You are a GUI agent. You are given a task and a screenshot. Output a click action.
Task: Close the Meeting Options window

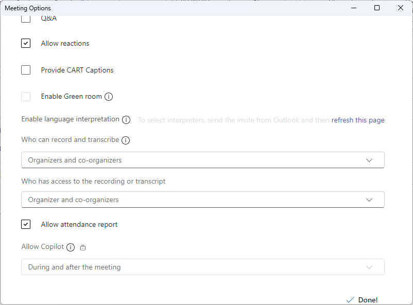click(400, 8)
